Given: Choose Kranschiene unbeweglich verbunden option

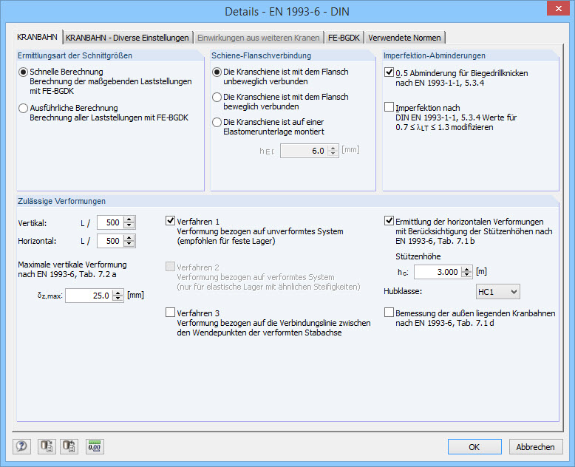Looking at the screenshot, I should coord(217,72).
